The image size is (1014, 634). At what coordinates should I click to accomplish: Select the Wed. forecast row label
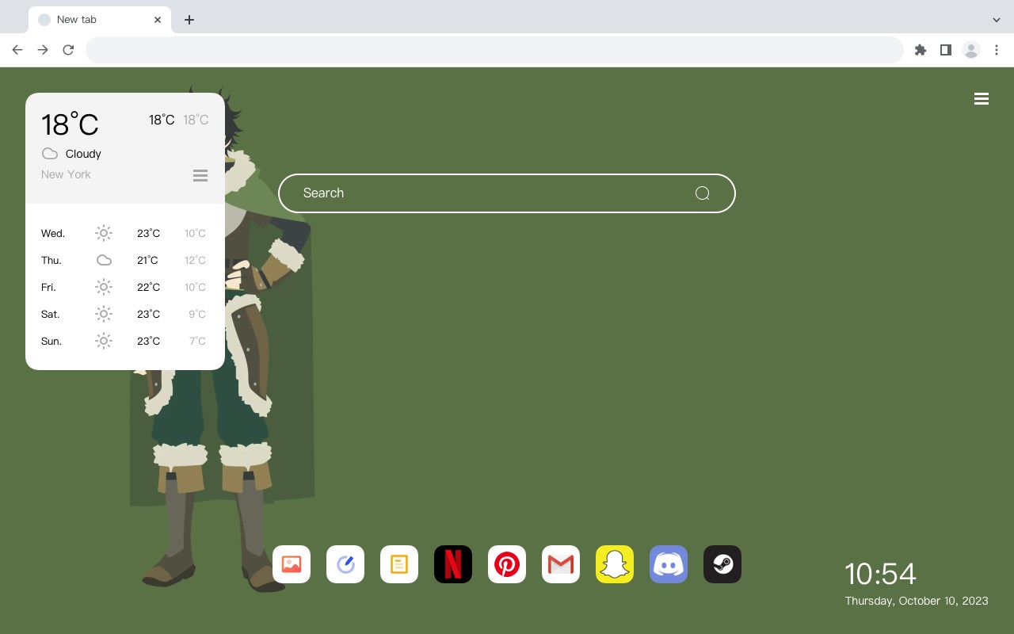(x=53, y=233)
